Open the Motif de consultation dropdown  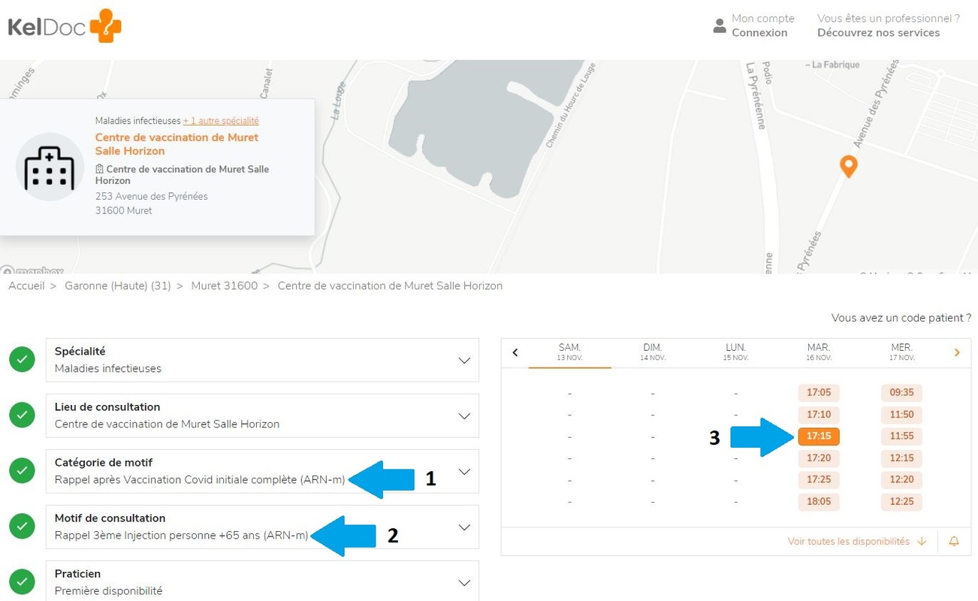pyautogui.click(x=464, y=527)
